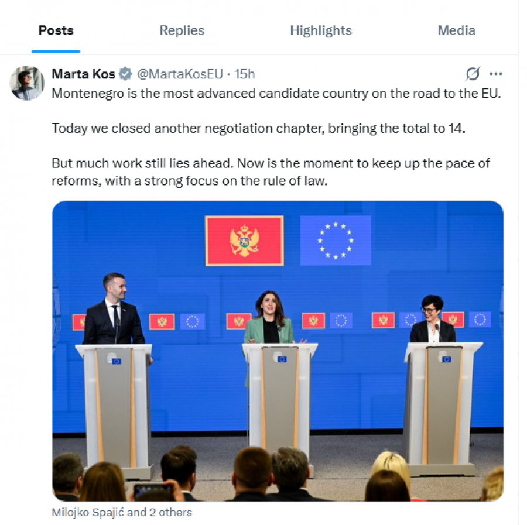Image resolution: width=527 pixels, height=525 pixels.
Task: Click the man at the left podium
Action: click(x=114, y=309)
